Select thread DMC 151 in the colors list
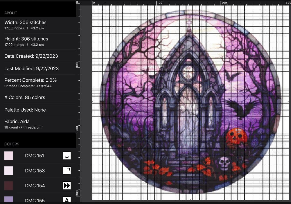The height and width of the screenshot is (204, 291). coord(35,155)
